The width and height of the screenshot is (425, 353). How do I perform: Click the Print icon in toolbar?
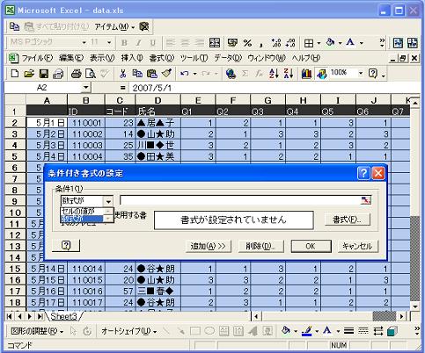click(x=76, y=73)
